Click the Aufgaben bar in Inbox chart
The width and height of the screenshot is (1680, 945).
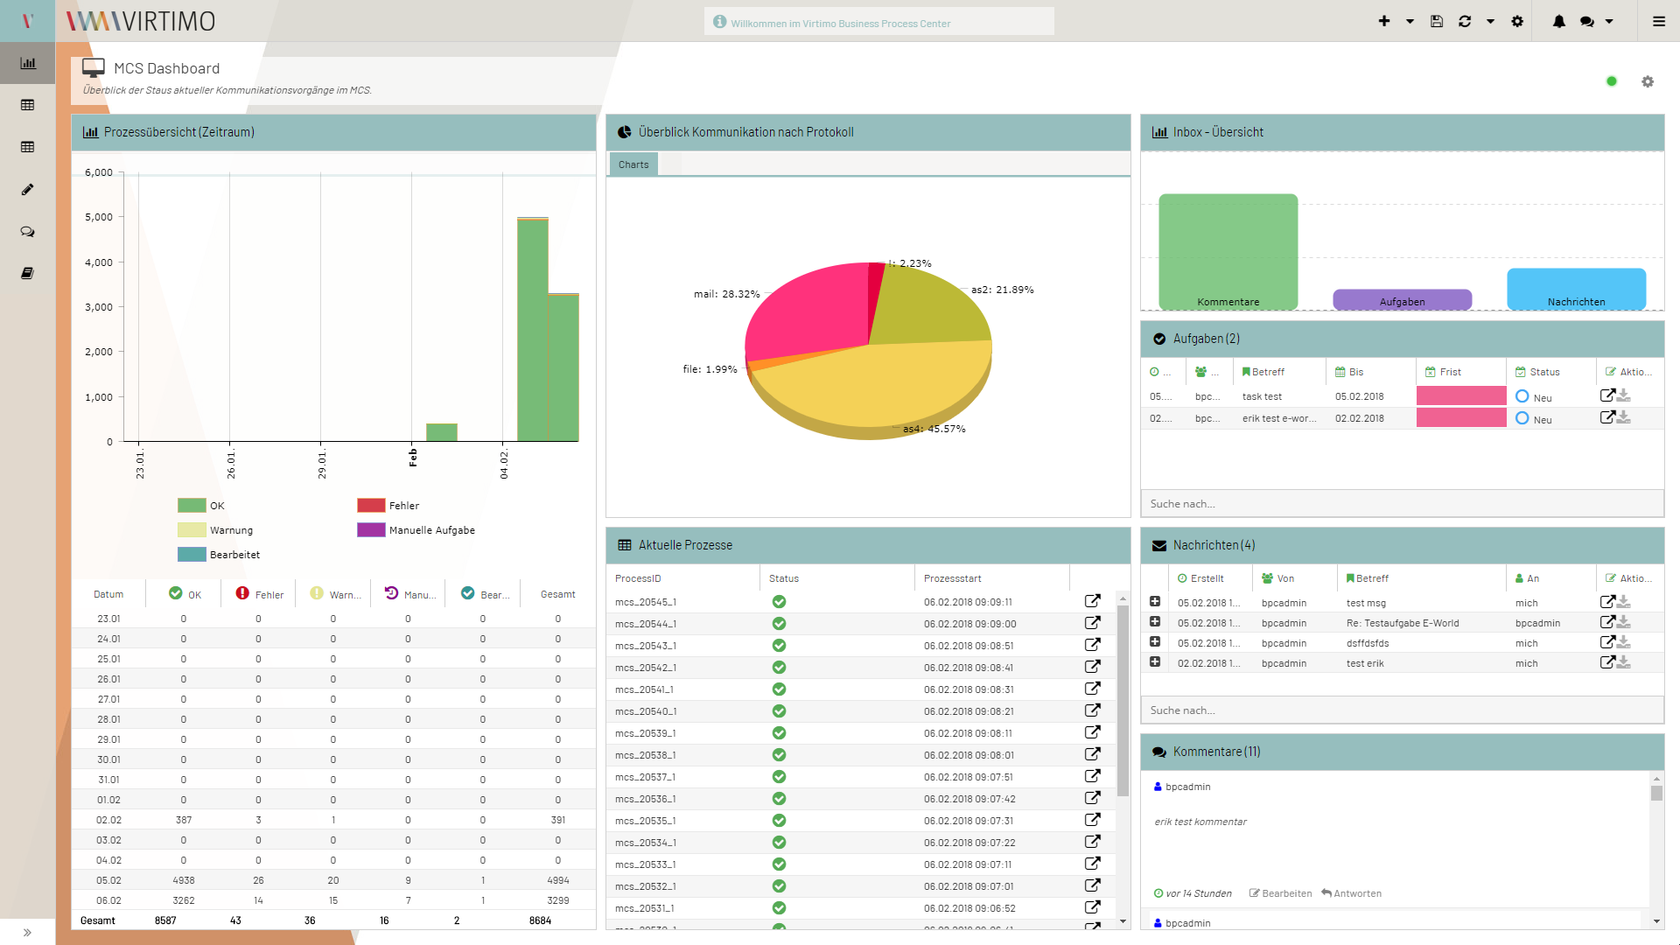1402,299
